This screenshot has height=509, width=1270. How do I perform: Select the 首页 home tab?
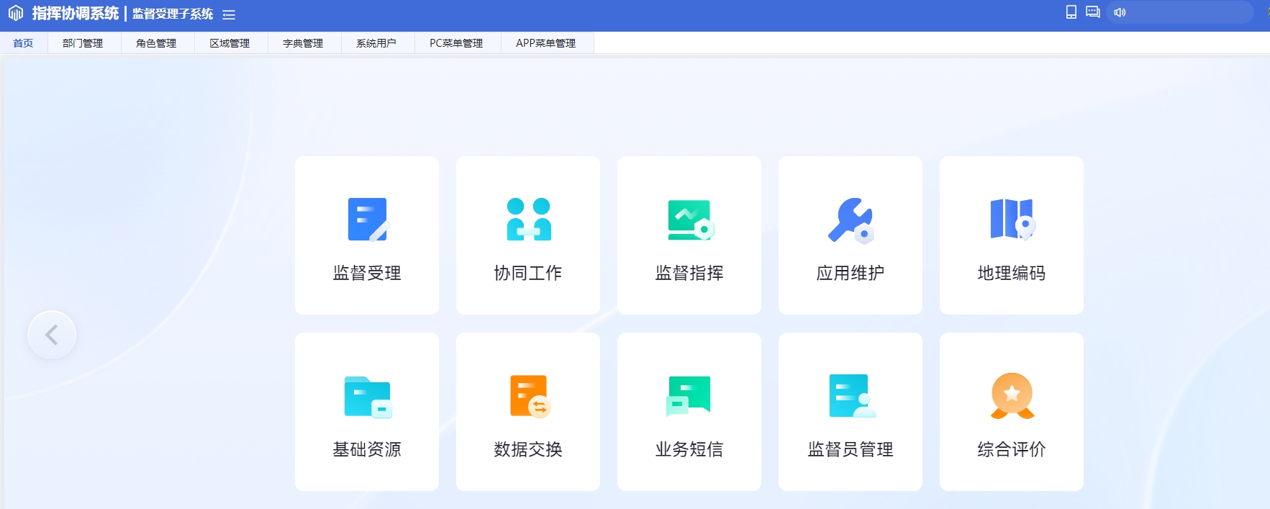point(23,43)
